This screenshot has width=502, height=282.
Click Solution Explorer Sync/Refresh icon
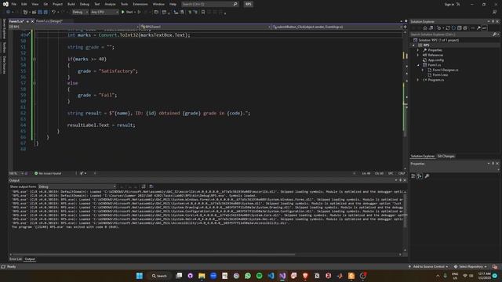pos(448,28)
